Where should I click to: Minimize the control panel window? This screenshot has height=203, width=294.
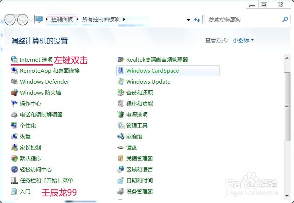(x=252, y=5)
